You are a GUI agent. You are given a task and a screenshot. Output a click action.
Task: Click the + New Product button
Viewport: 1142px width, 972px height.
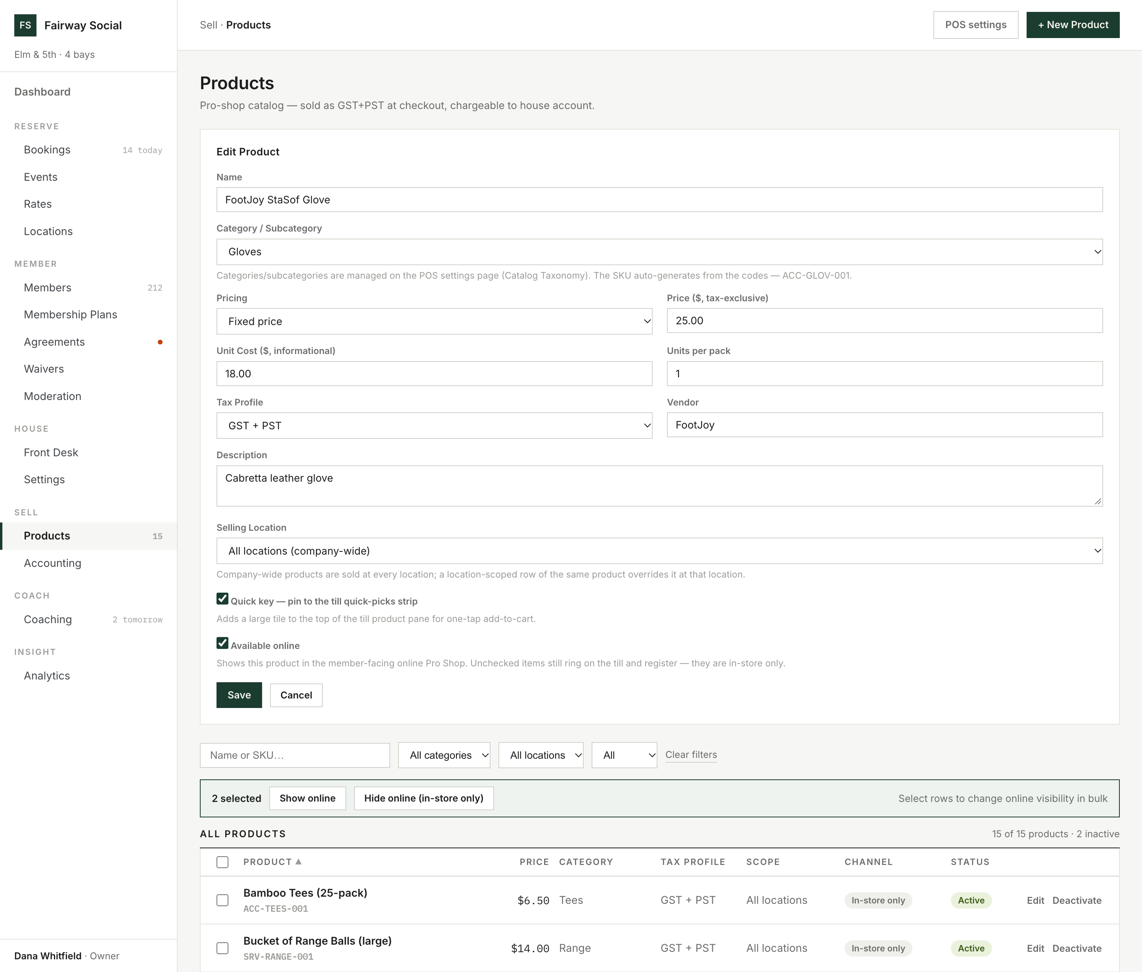[x=1073, y=25]
